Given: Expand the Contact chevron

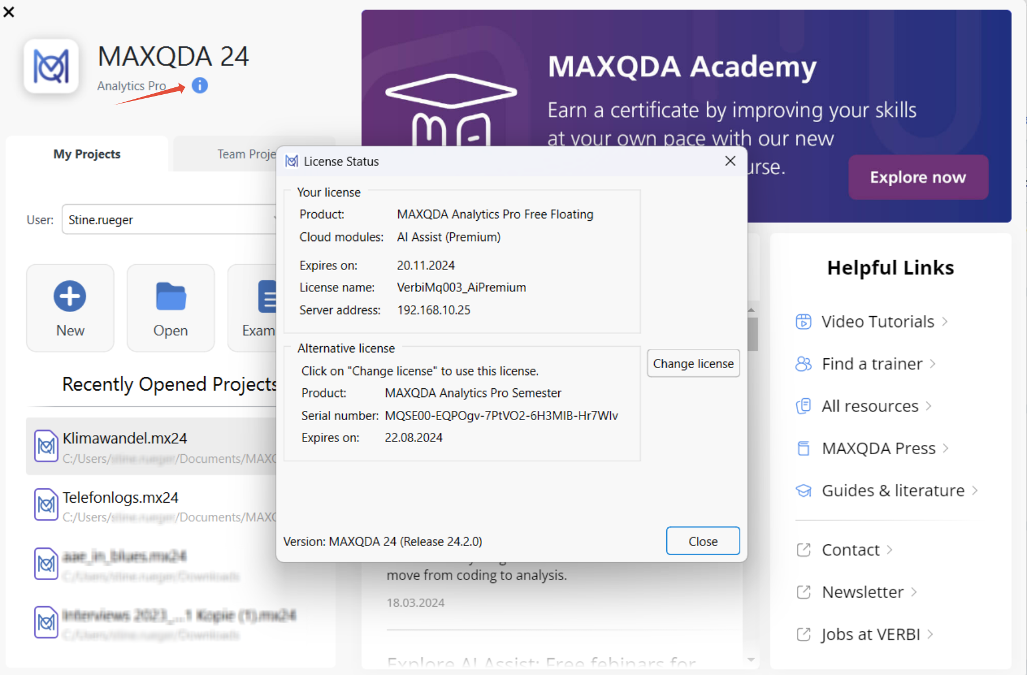Looking at the screenshot, I should click(x=890, y=550).
